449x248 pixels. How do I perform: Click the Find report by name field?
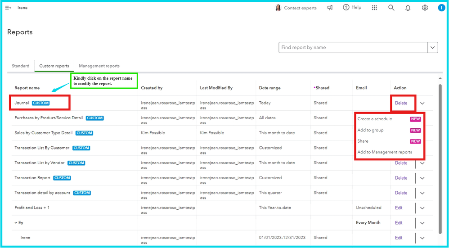coord(353,48)
